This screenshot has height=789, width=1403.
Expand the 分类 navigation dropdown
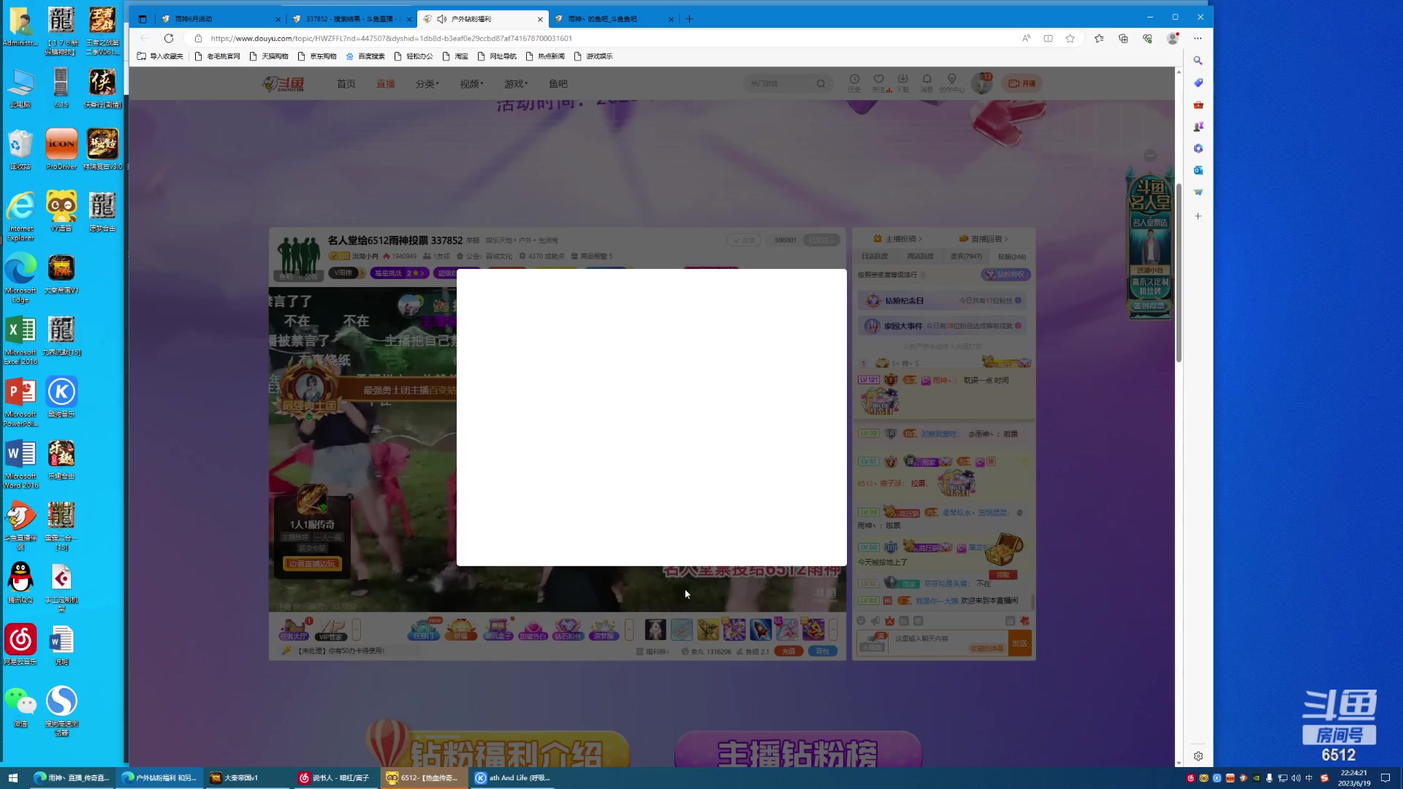427,84
